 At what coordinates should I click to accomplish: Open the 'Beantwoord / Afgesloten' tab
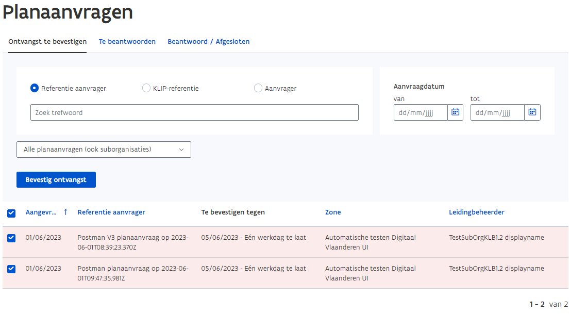(208, 41)
